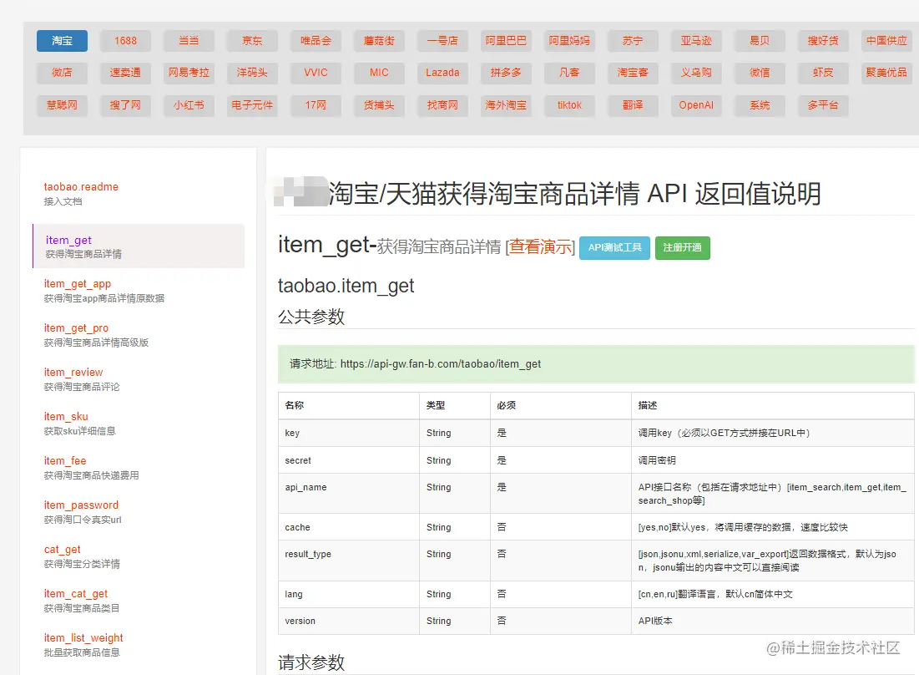Open the taobao.readme 接入文档 link

[81, 194]
